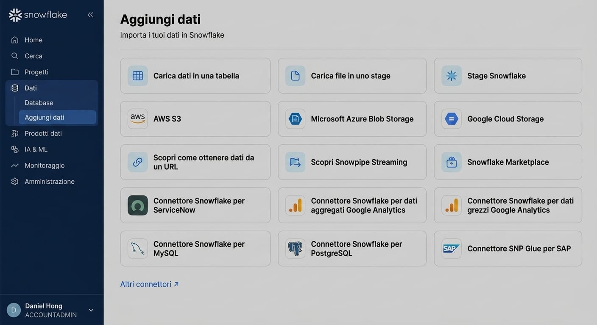The height and width of the screenshot is (325, 597).
Task: Select the Google Cloud Storage card
Action: pos(508,119)
